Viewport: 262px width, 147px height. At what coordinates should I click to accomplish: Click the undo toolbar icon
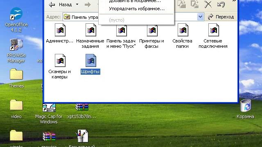(x=221, y=4)
